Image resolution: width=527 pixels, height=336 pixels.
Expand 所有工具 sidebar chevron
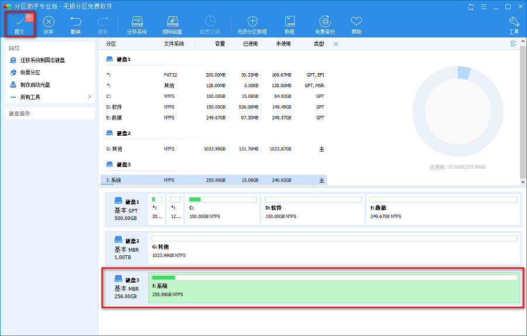[x=90, y=97]
